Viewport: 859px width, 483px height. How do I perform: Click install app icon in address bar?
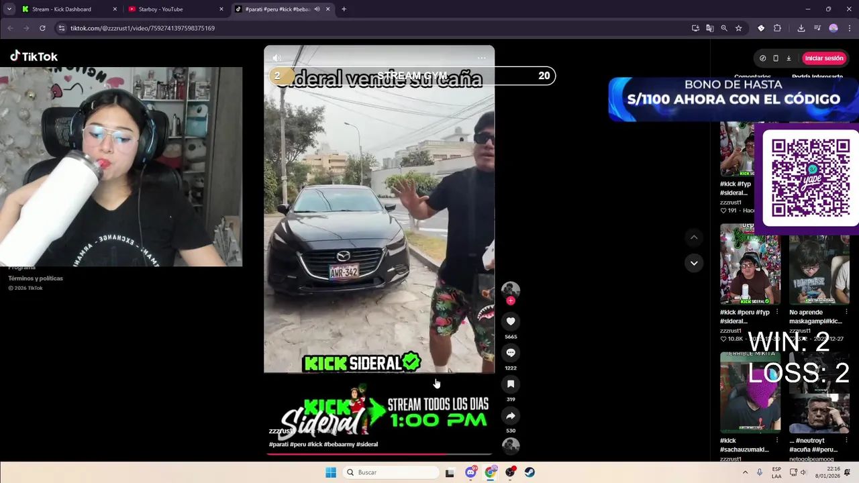point(695,28)
